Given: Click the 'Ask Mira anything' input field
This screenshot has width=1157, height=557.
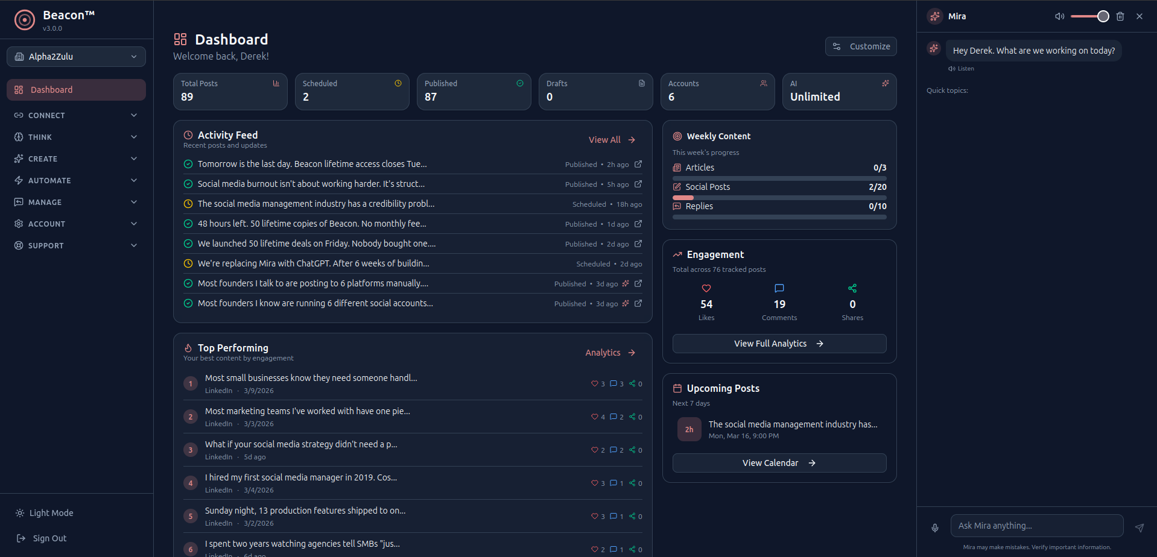Looking at the screenshot, I should (1036, 526).
